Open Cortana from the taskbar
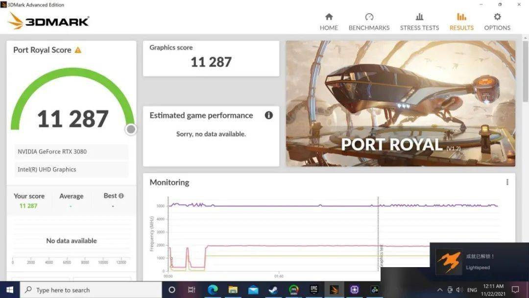 tap(172, 290)
